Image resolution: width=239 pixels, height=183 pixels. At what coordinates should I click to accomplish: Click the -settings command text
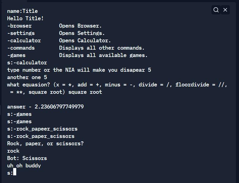(21, 33)
